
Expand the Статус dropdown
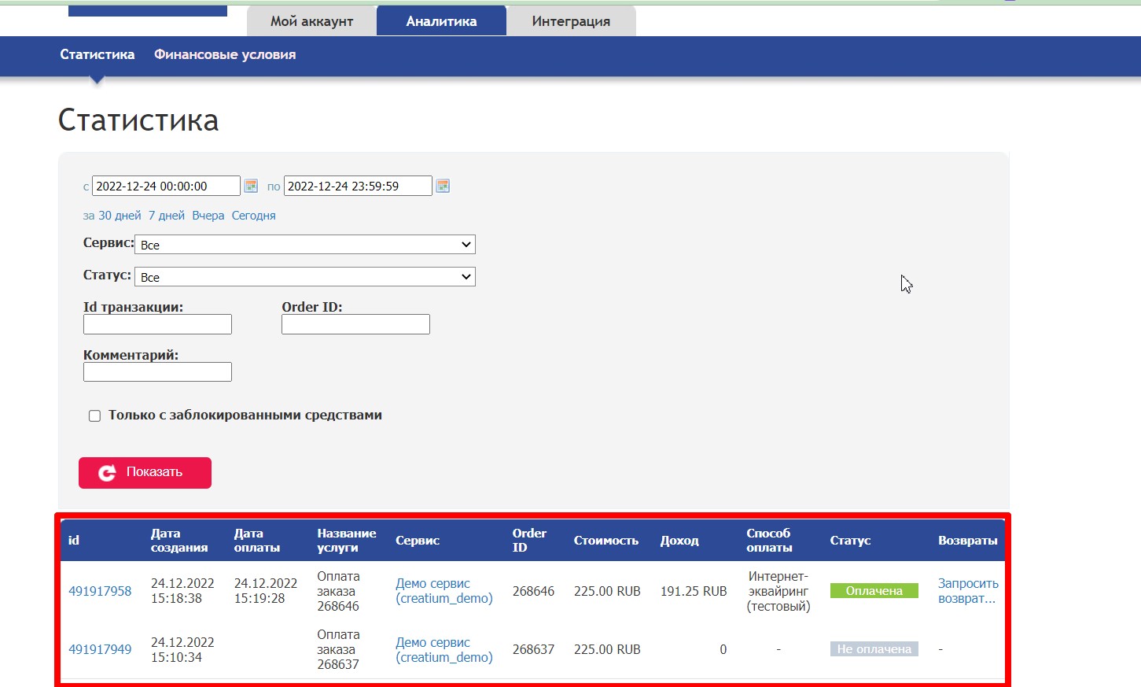[x=305, y=277]
